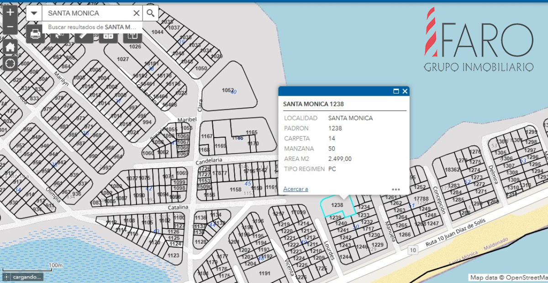This screenshot has height=283, width=548.
Task: Select parcel 1026 on the map
Action: (135, 46)
